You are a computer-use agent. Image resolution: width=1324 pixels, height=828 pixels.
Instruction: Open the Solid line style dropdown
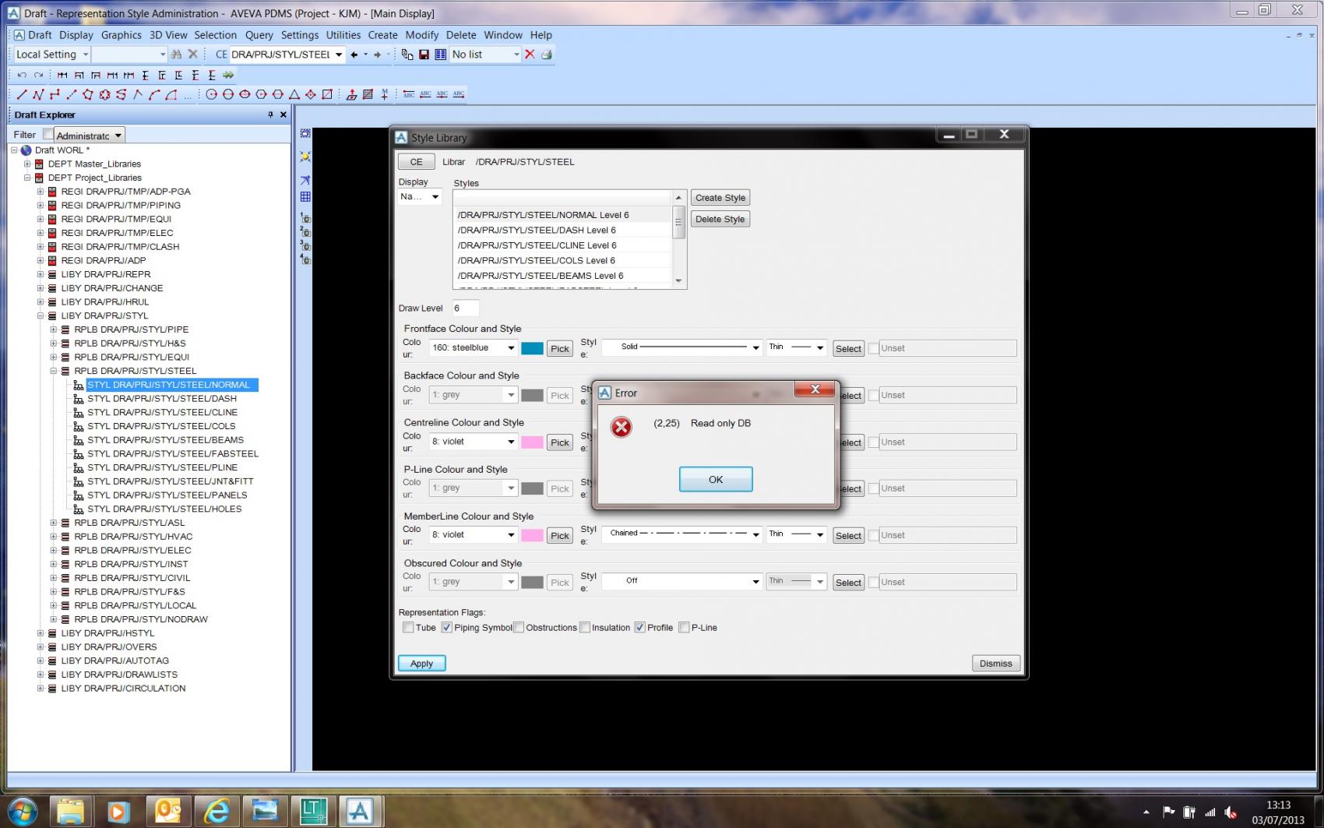[x=755, y=348]
